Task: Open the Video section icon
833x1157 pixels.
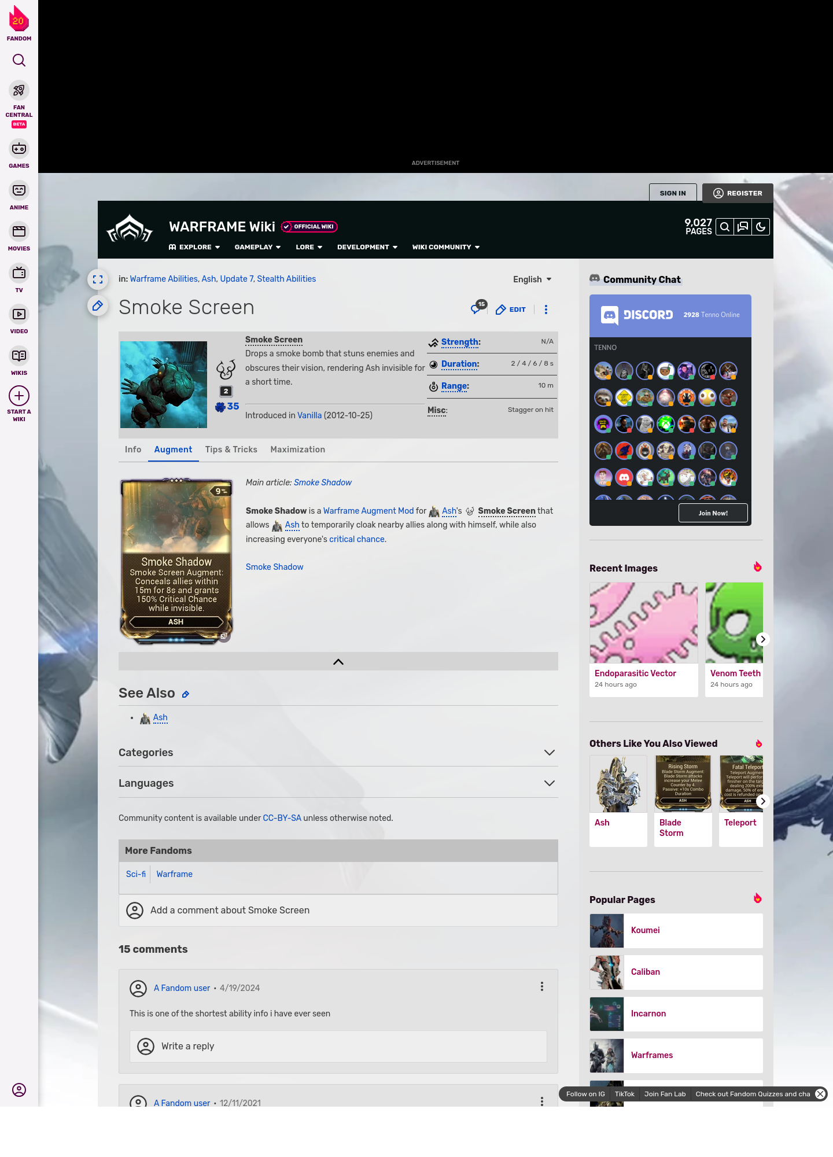Action: (19, 314)
